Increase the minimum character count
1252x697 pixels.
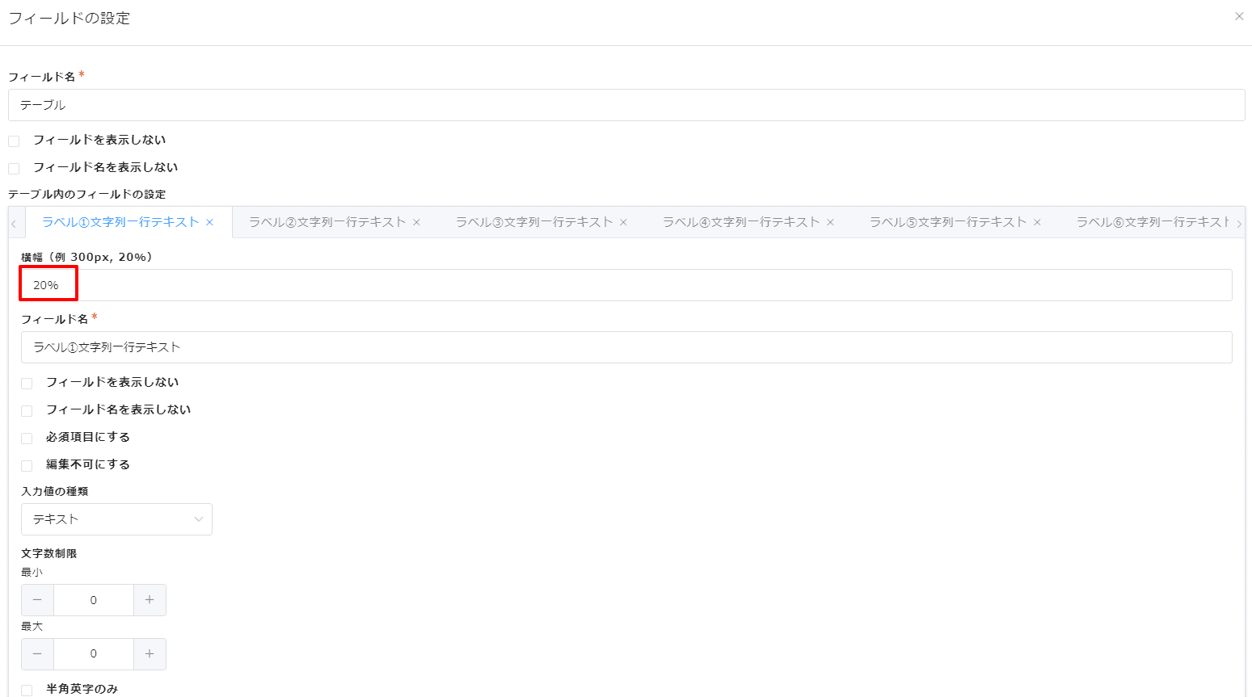(150, 600)
